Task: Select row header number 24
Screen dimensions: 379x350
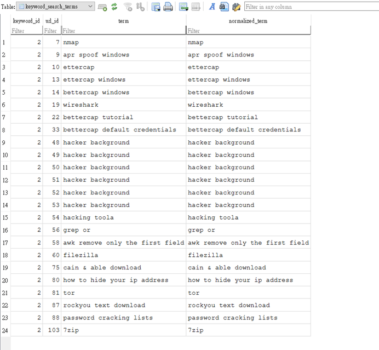Action: [5, 330]
